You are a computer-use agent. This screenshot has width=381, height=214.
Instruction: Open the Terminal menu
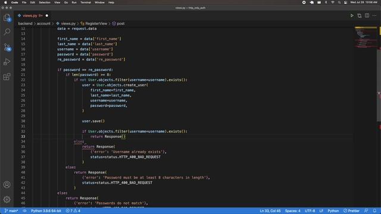(86, 2)
